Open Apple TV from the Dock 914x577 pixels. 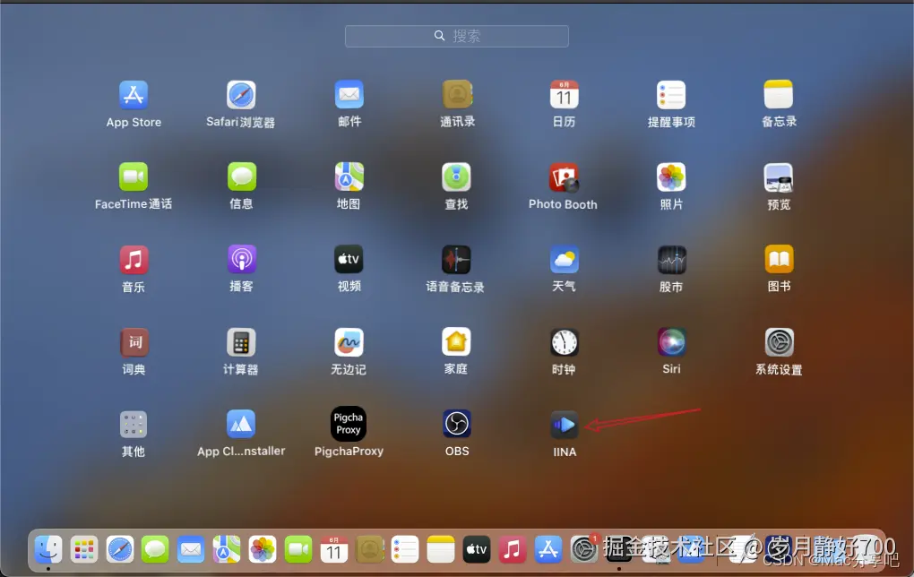[x=476, y=549]
